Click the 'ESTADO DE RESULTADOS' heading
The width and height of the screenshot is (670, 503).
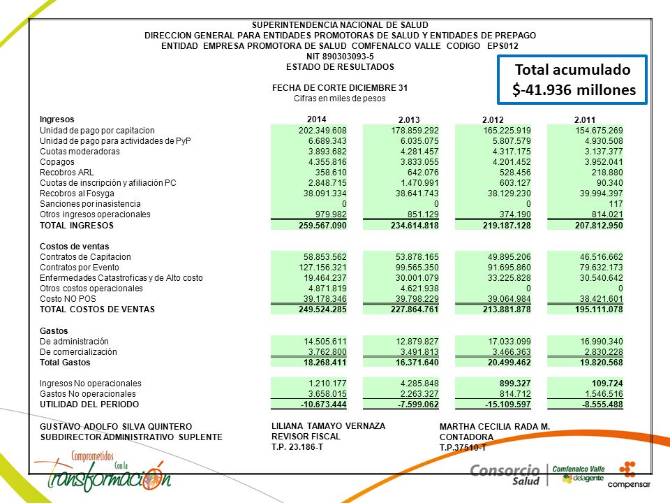click(x=340, y=67)
